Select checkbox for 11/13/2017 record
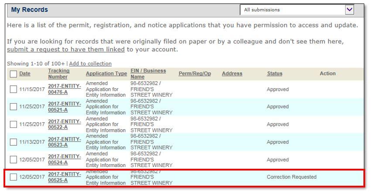 tap(14, 142)
